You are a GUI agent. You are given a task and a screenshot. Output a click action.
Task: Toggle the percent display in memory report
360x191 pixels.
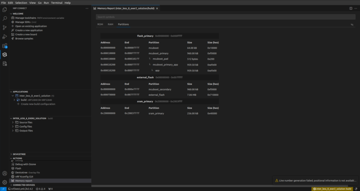[x=352, y=24]
